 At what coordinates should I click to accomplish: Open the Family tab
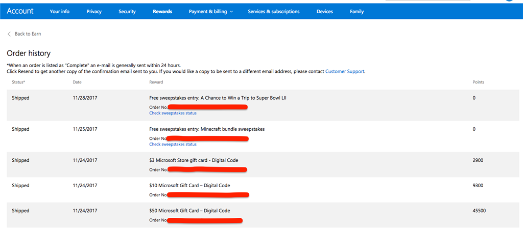(357, 12)
